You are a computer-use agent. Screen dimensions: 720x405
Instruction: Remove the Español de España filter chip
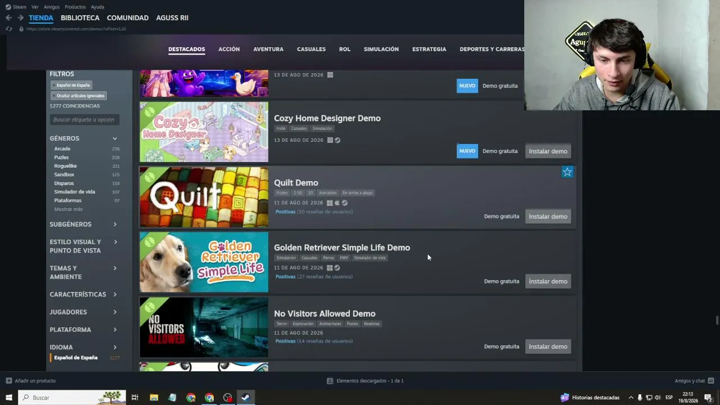(54, 85)
